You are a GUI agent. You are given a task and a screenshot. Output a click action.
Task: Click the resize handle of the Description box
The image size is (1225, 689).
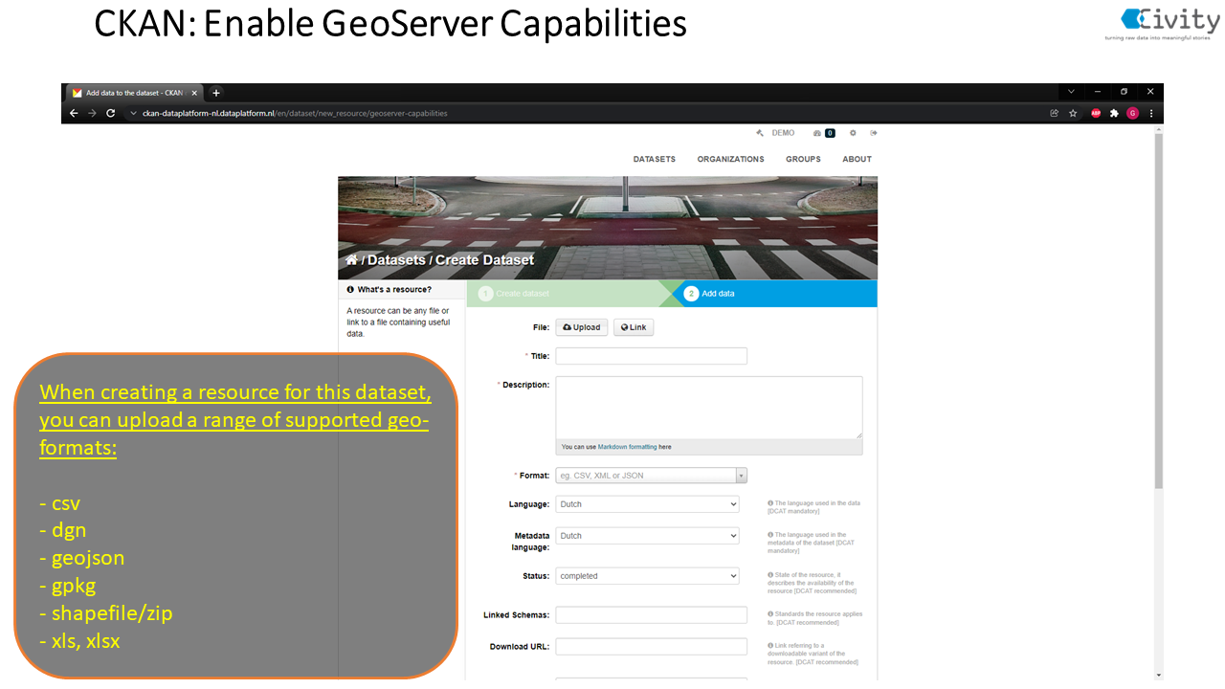click(858, 435)
